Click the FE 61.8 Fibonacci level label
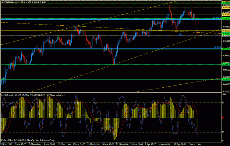This screenshot has height=146, width=230. point(217,47)
